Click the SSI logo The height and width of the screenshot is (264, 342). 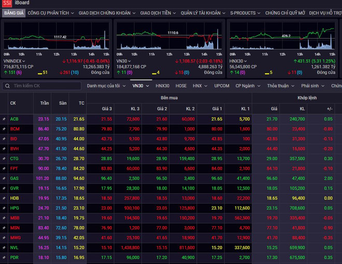6,3
